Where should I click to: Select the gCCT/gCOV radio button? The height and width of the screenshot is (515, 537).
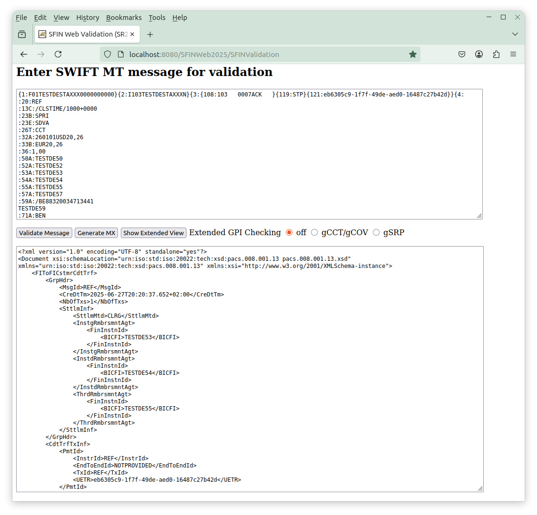(314, 232)
